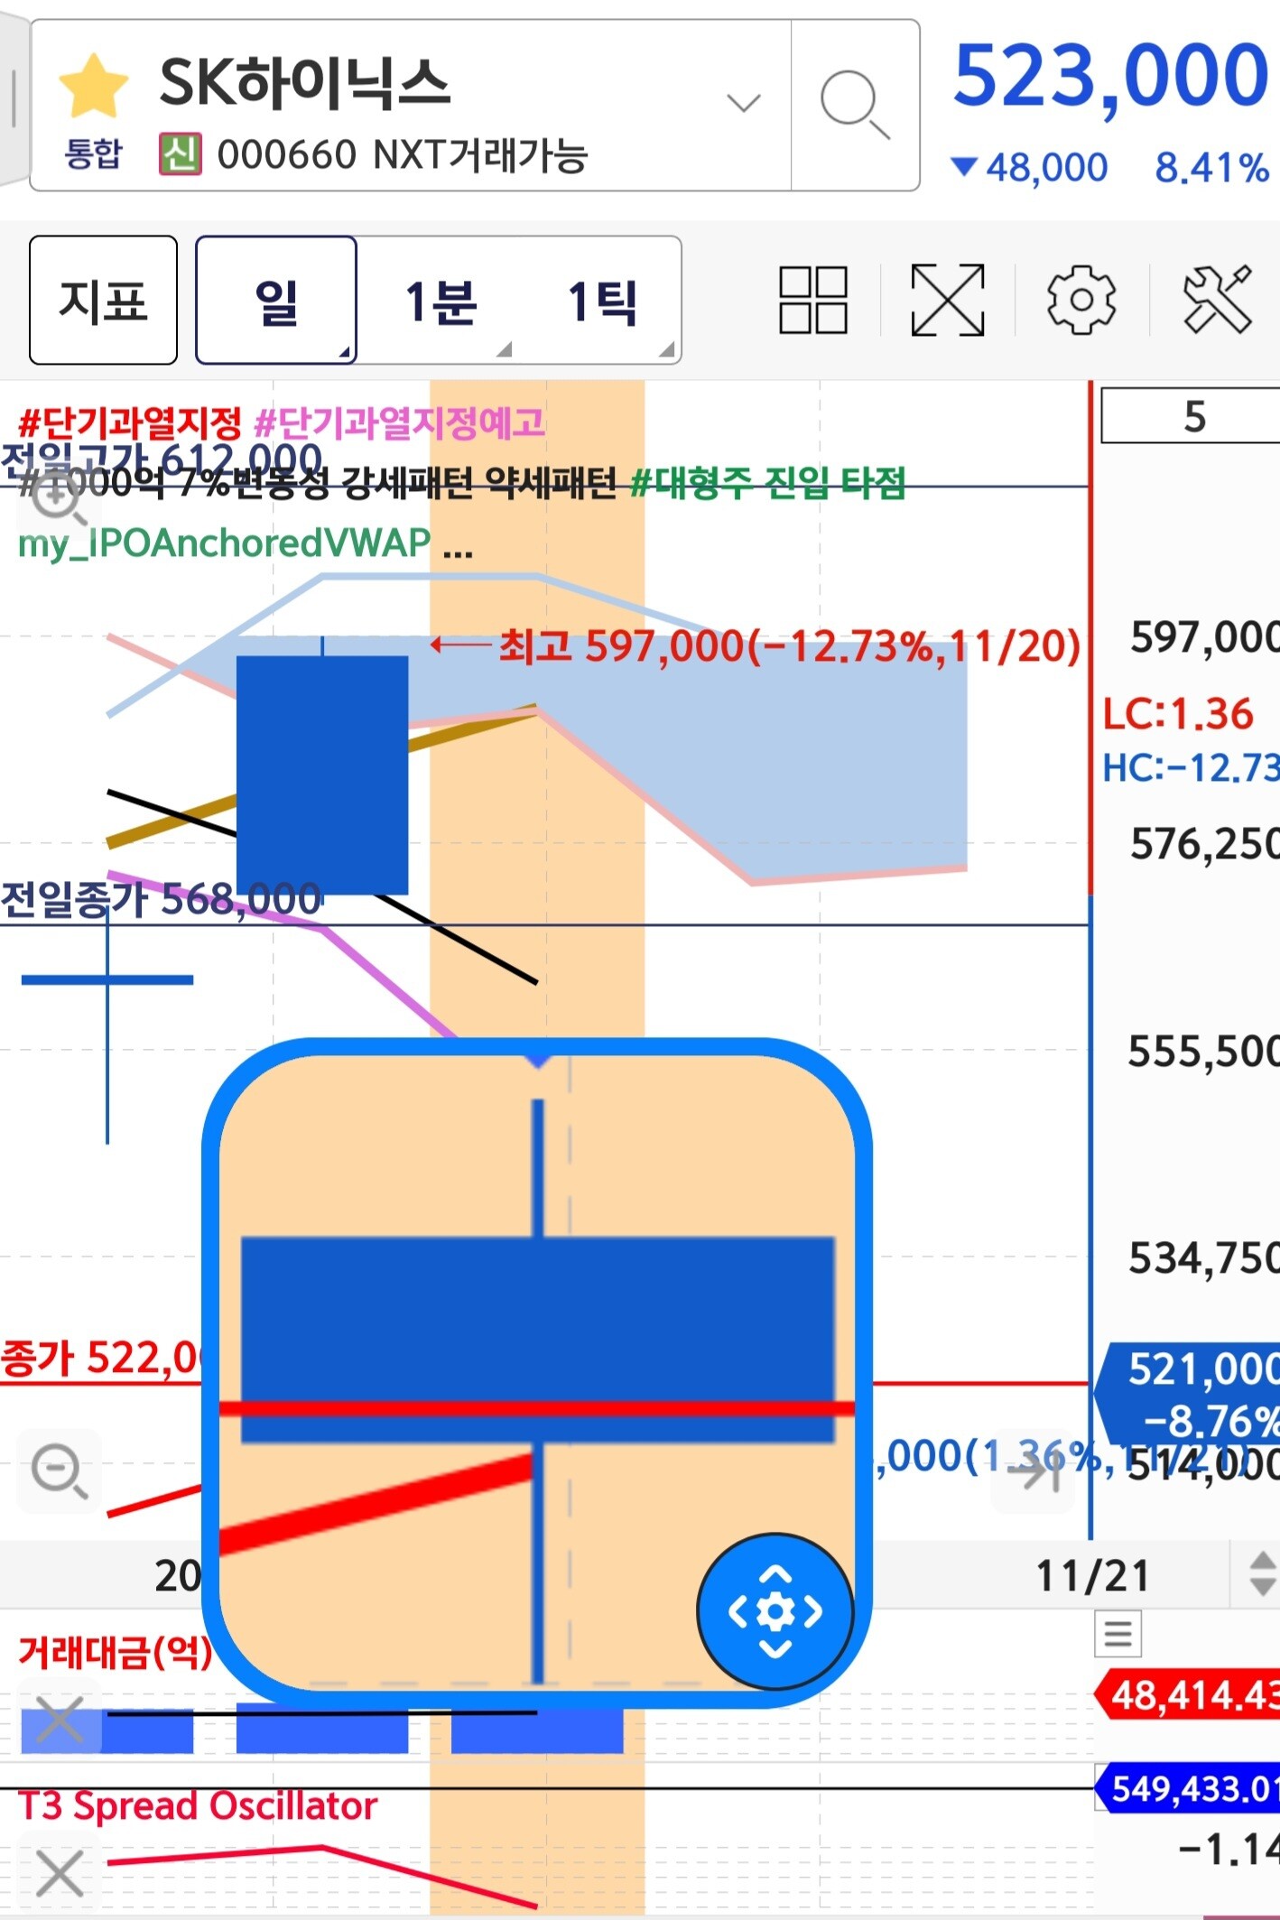Screen dimensions: 1280x1920
Task: Switch to the 1틱 tick chart
Action: click(x=602, y=301)
